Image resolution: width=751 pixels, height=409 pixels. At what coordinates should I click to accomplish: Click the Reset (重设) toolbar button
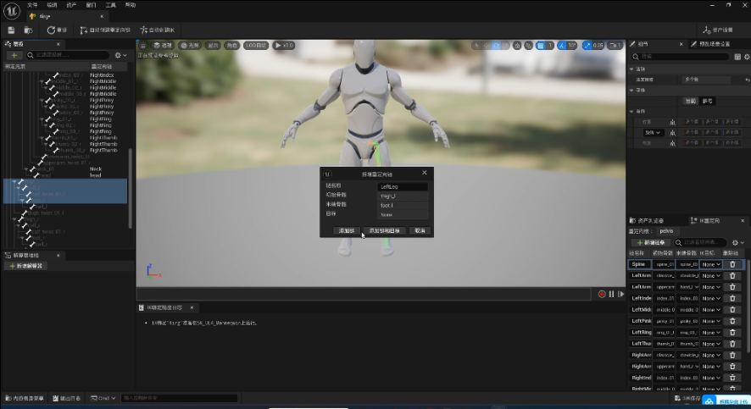click(57, 30)
